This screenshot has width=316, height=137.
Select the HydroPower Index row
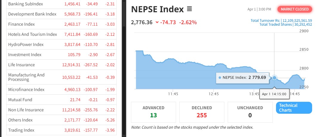tap(26, 44)
